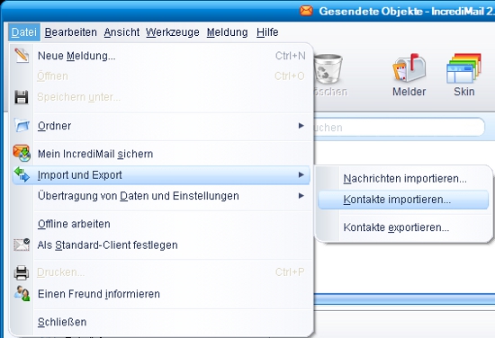Click the IncrediMail backup envelope icon
This screenshot has width=495, height=338.
coord(22,153)
